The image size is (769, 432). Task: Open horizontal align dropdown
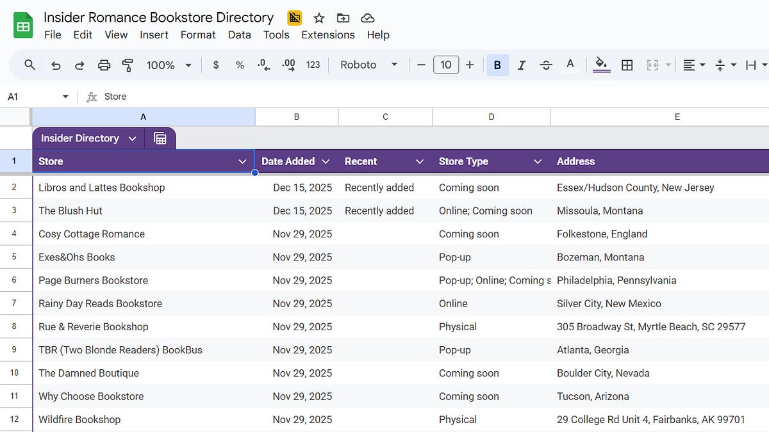(x=694, y=65)
